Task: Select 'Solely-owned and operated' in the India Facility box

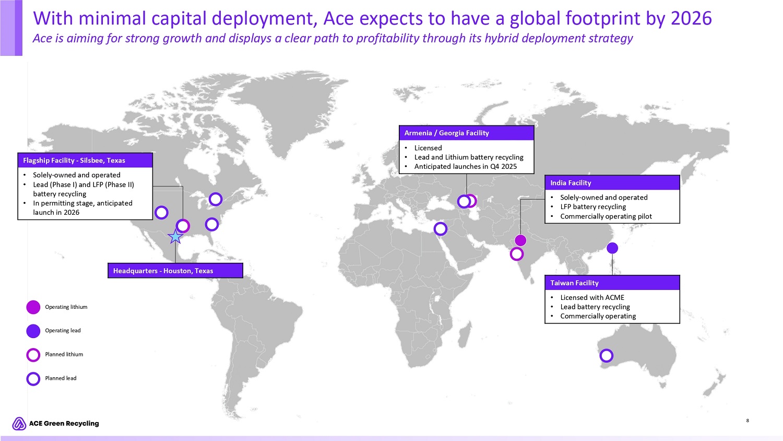Action: point(604,198)
